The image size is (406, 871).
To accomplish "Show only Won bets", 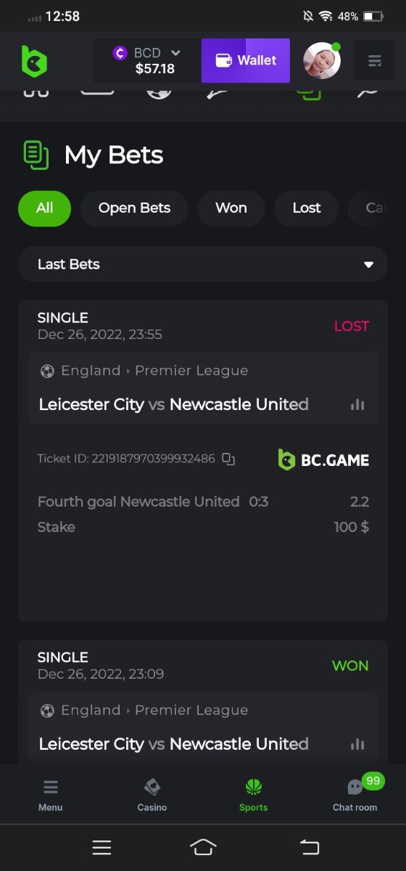I will point(231,208).
